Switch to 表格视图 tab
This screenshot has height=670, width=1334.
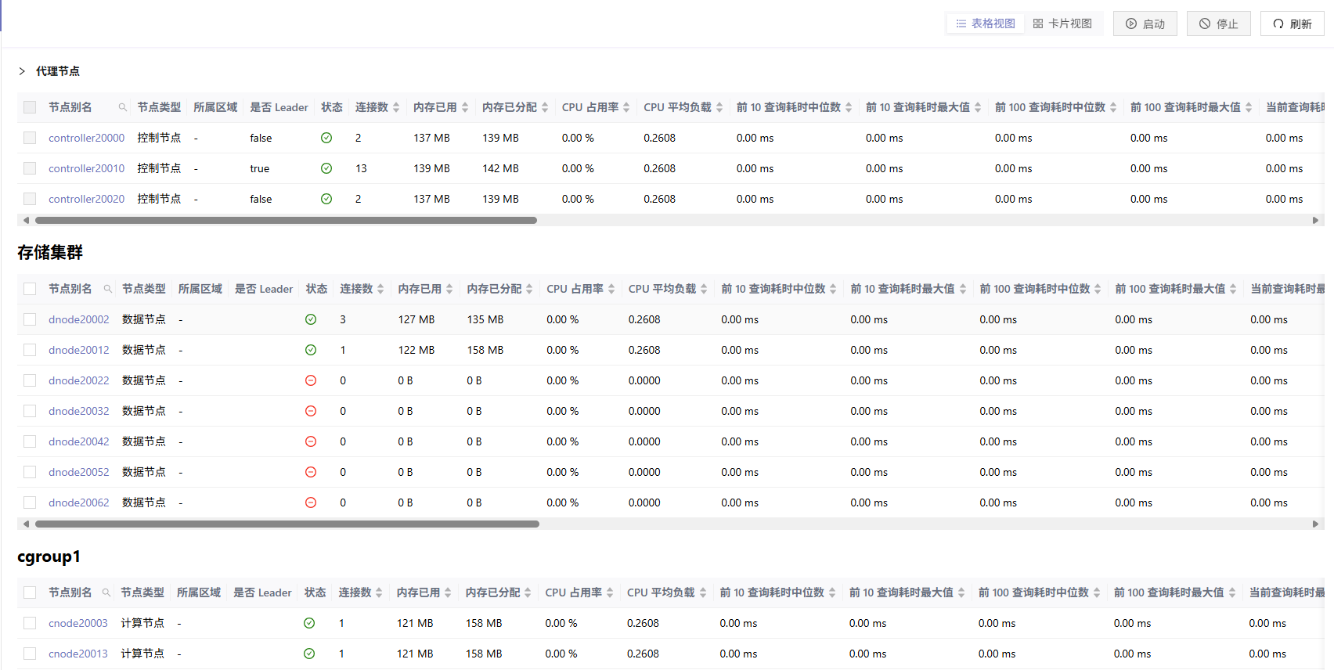[986, 23]
